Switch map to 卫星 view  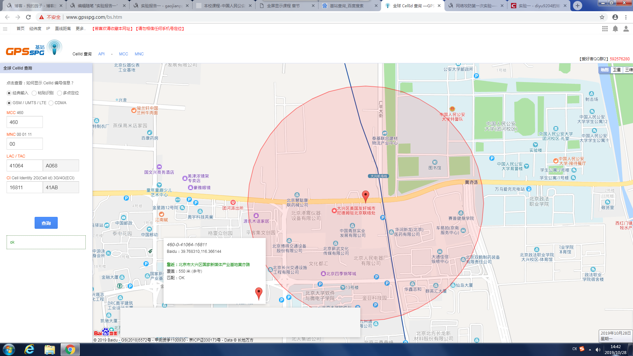[617, 70]
